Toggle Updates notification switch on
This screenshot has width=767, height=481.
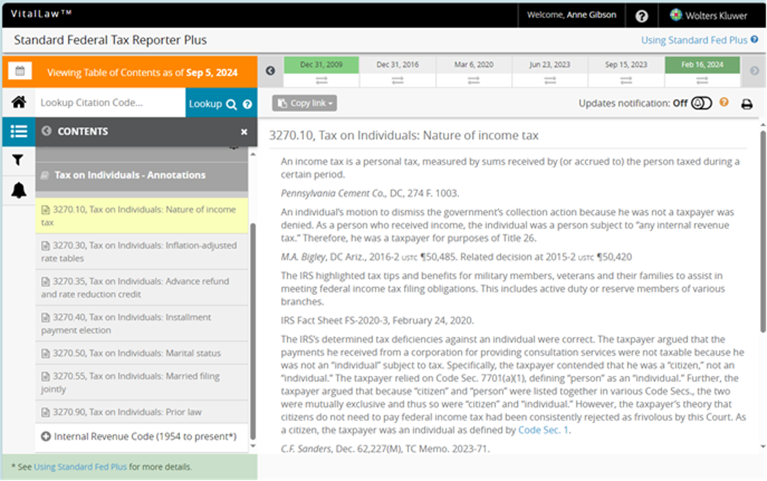pyautogui.click(x=701, y=103)
